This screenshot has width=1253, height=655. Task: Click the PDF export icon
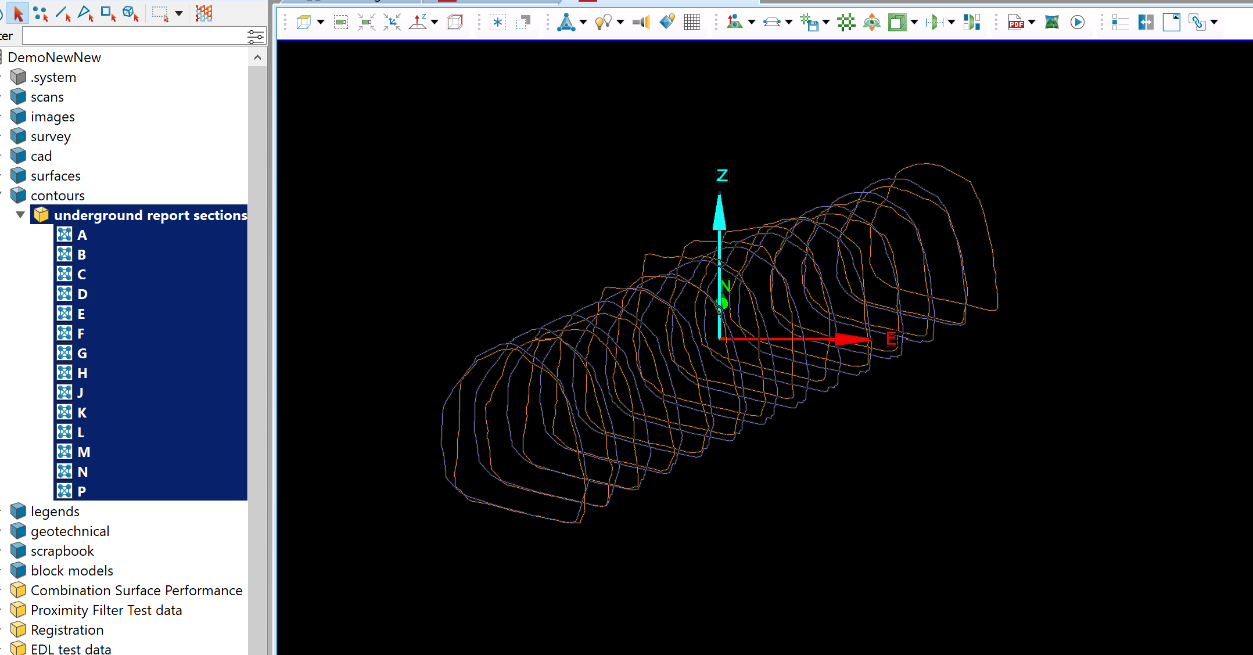(x=1015, y=23)
